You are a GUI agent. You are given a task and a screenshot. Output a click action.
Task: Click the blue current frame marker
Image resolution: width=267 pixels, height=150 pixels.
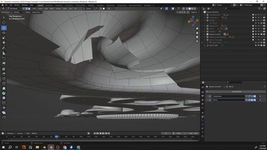[57, 137]
